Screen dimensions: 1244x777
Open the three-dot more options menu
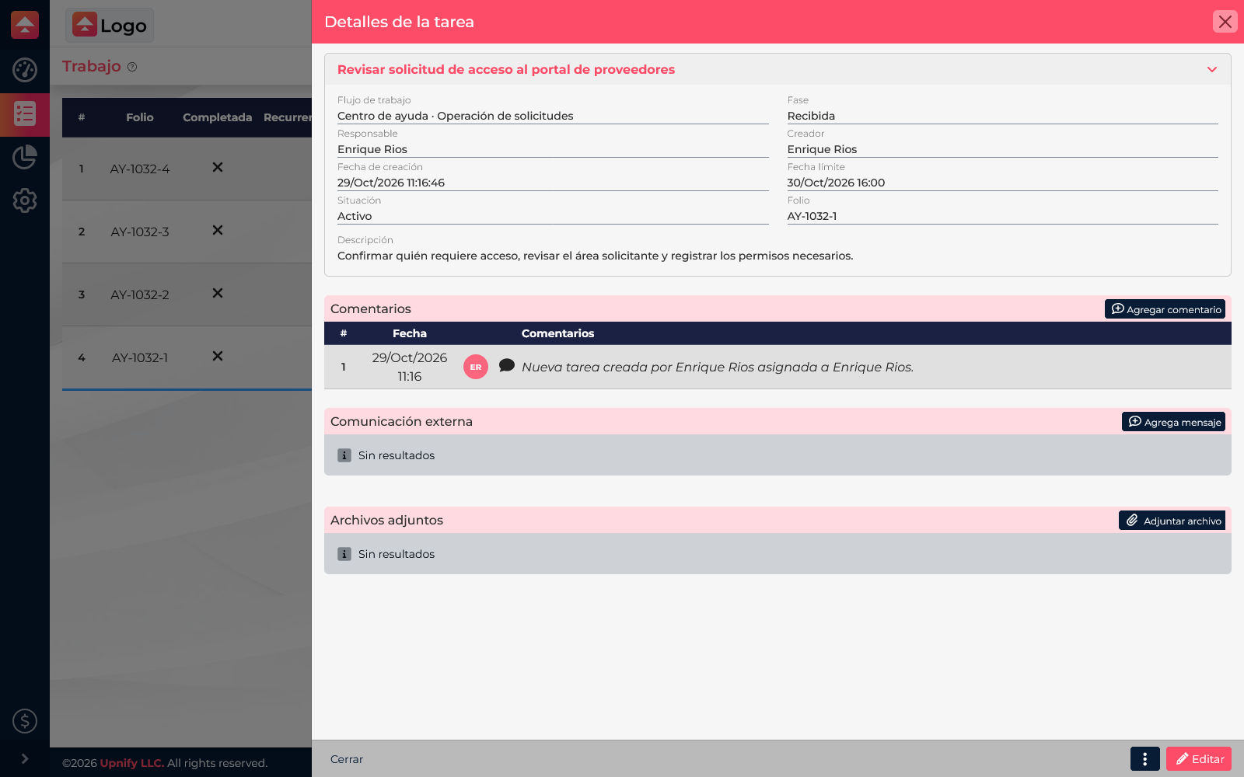click(x=1144, y=759)
